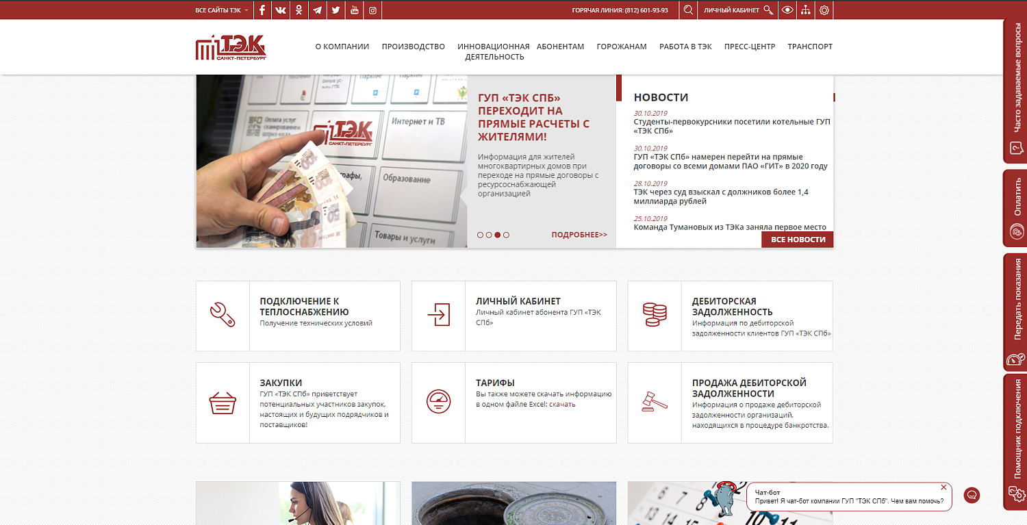The height and width of the screenshot is (525, 1027).
Task: Click the Все новости button
Action: pyautogui.click(x=798, y=240)
